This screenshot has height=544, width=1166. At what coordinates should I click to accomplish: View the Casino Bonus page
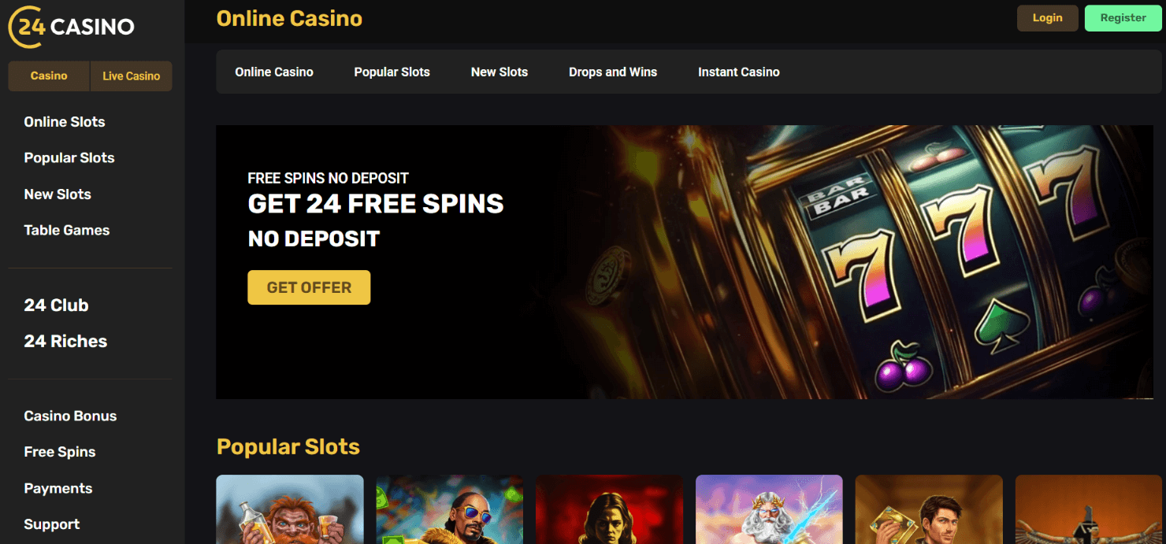point(70,416)
